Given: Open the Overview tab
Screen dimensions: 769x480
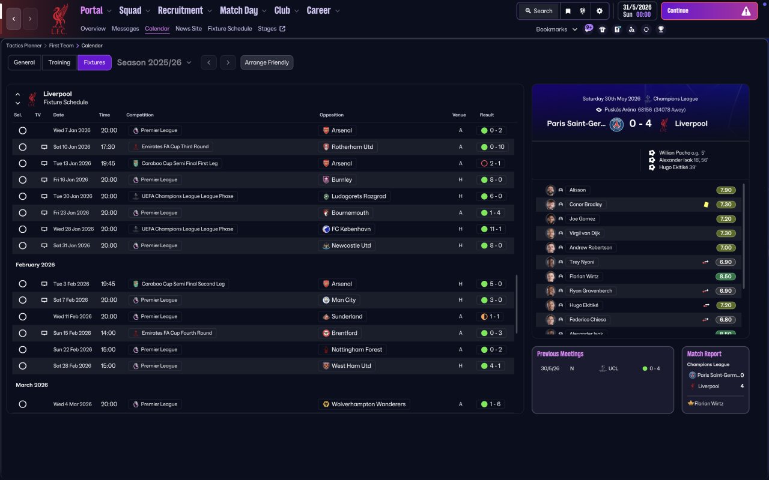Looking at the screenshot, I should (x=93, y=29).
